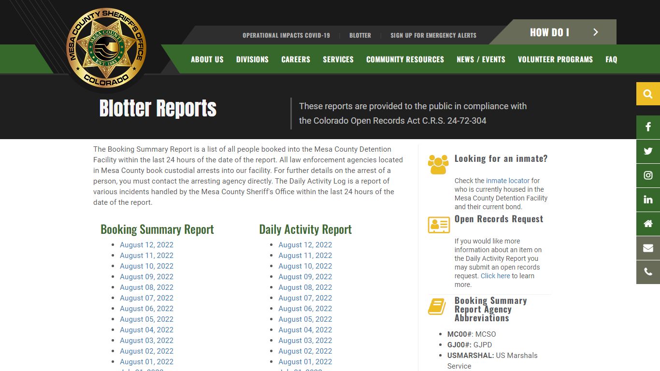This screenshot has width=660, height=371.
Task: Open Booking Summary Report for August 09, 2022
Action: click(146, 277)
